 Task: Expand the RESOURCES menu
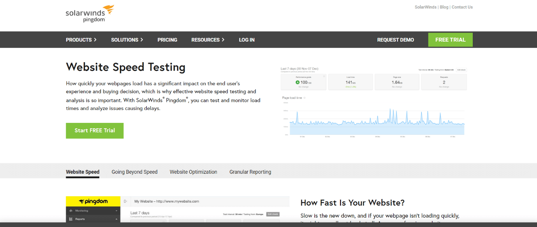208,40
